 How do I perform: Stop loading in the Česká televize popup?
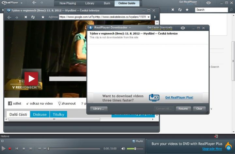click(26, 17)
